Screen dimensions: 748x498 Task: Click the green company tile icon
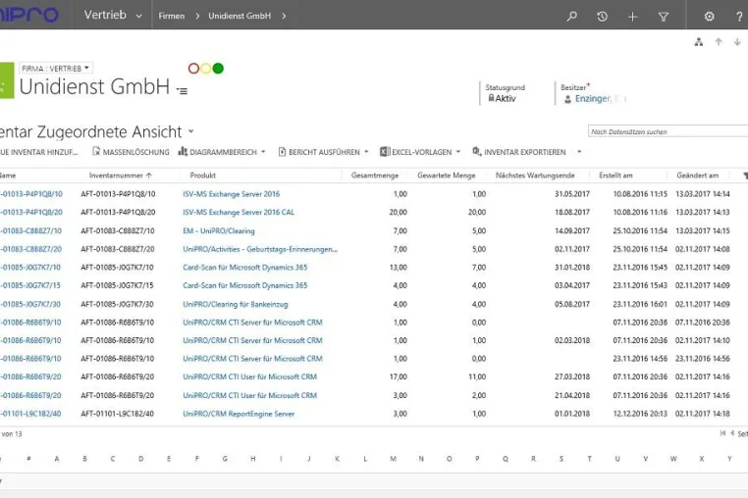7,80
